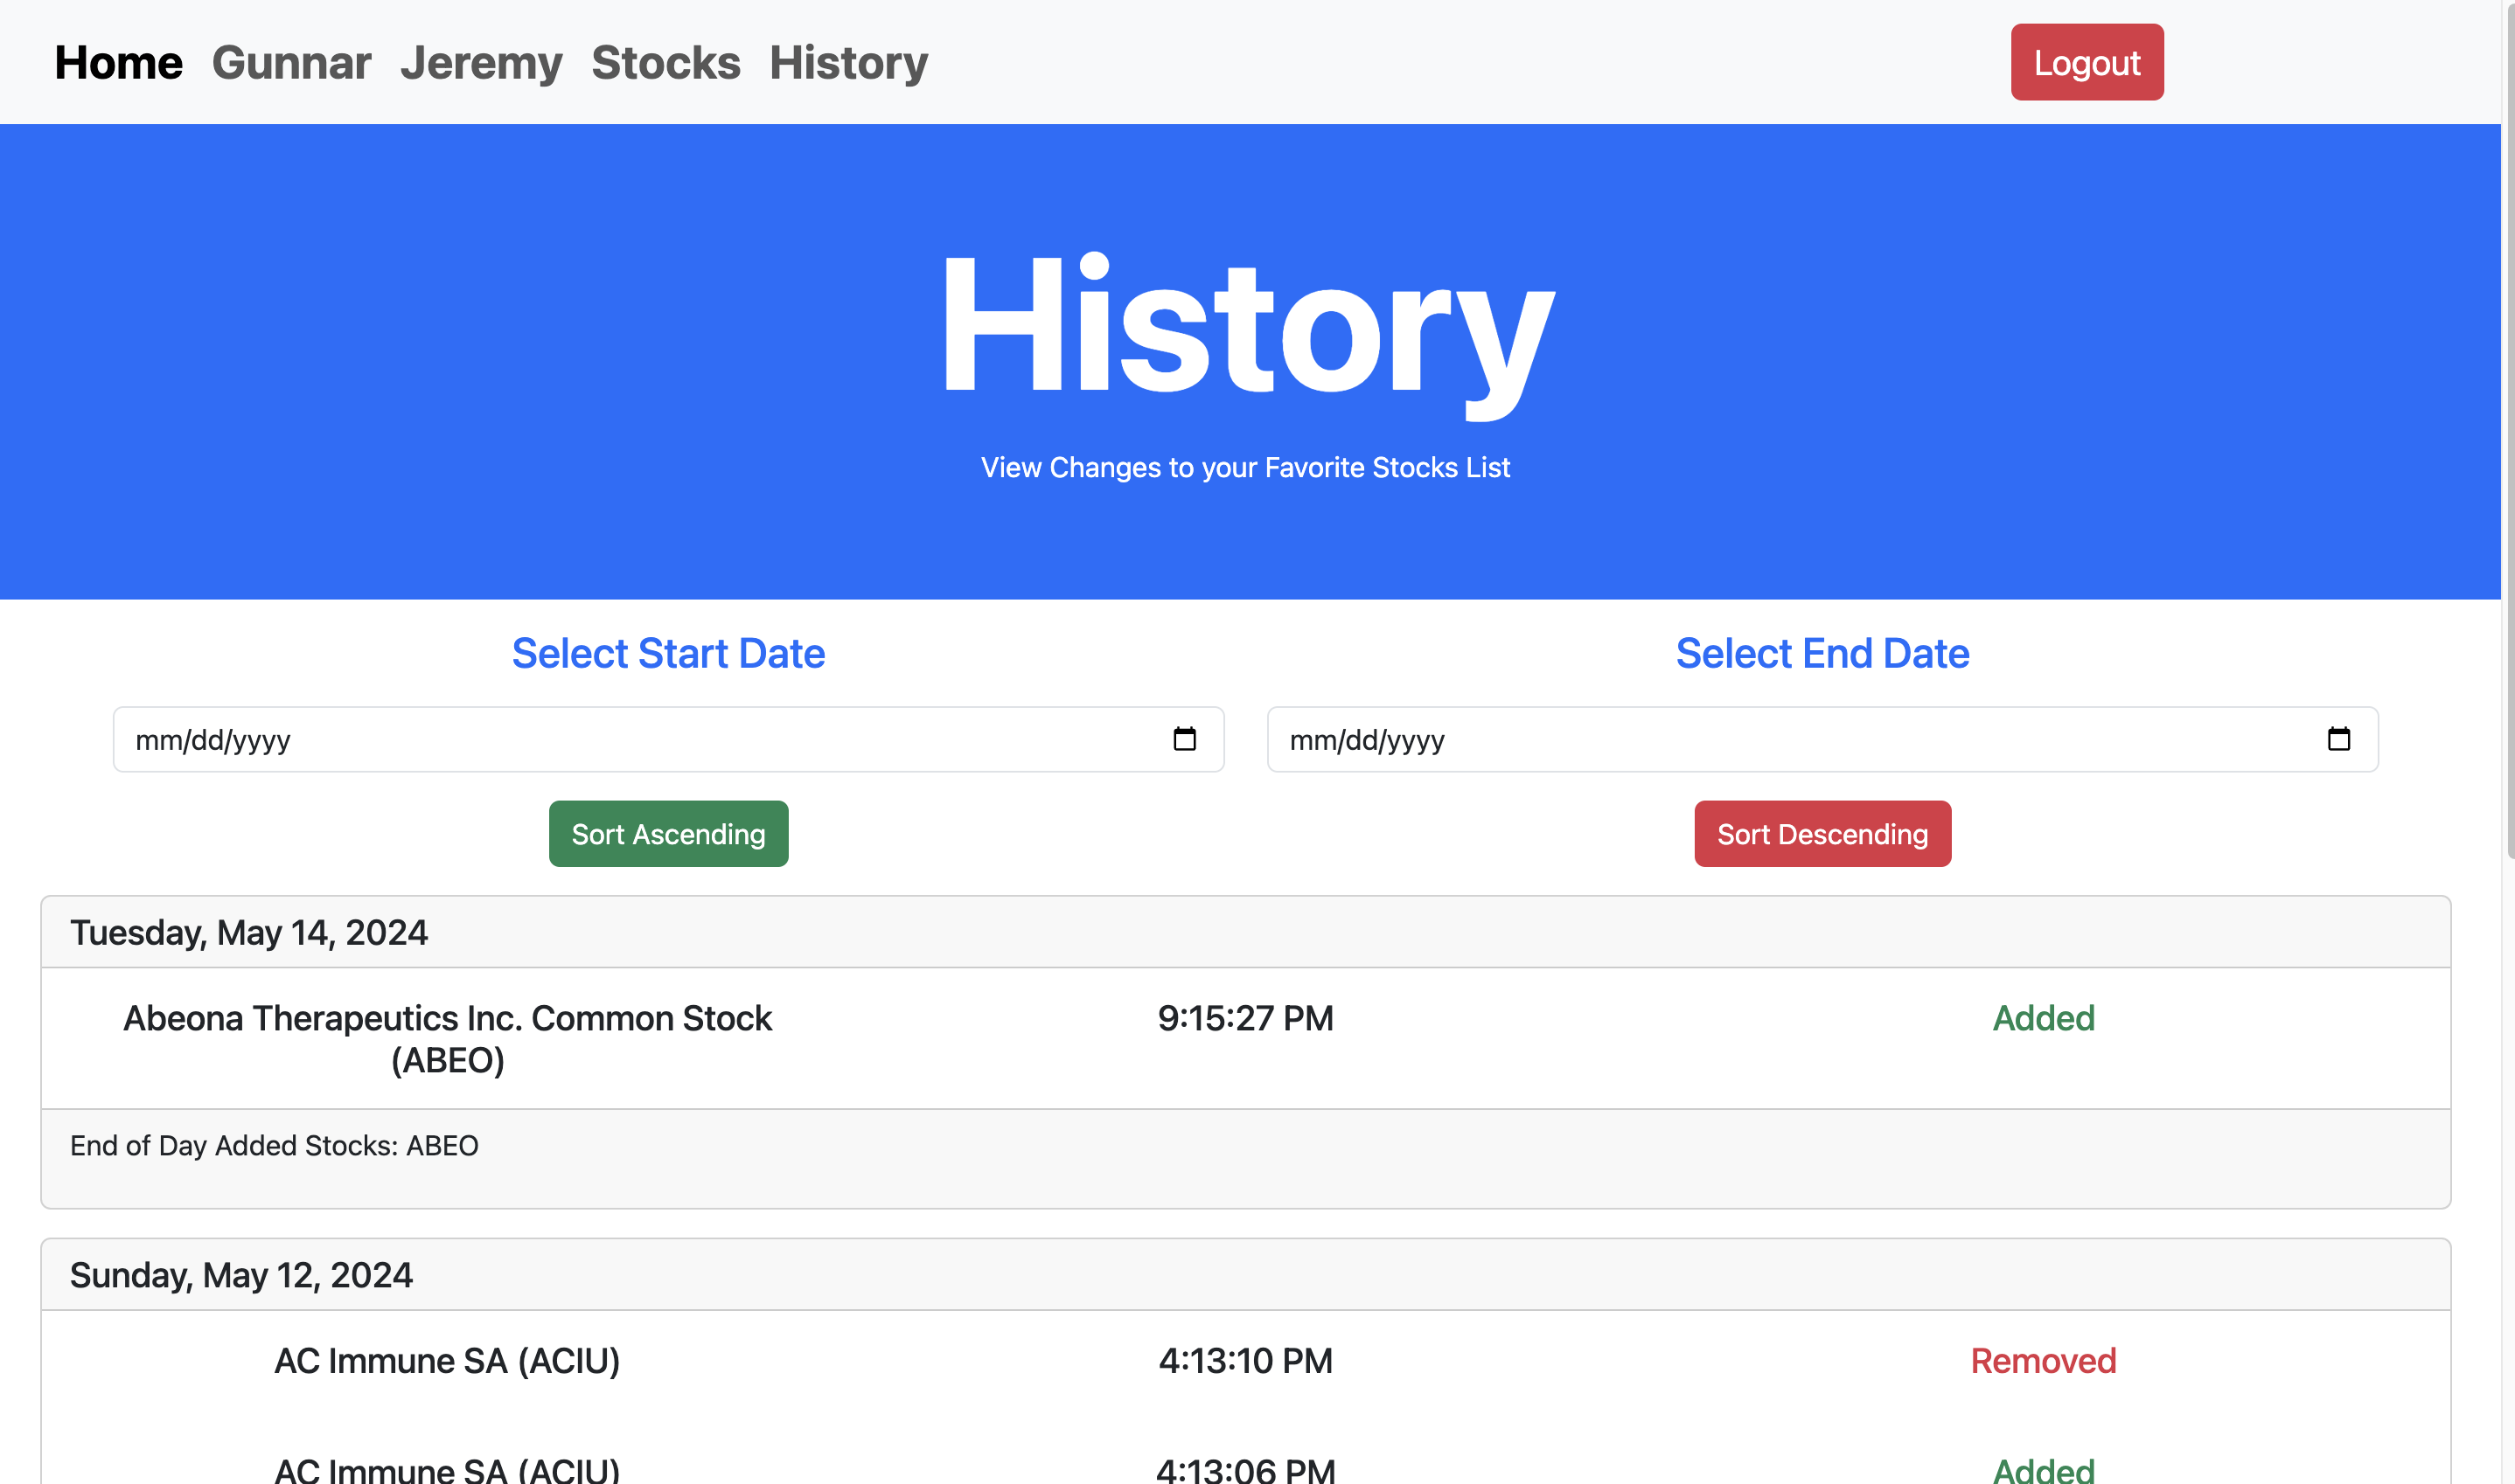Click the red Logout button
Viewport: 2515px width, 1484px height.
click(2087, 62)
